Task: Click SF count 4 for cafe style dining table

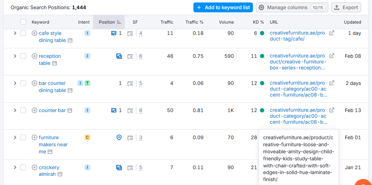Action: pyautogui.click(x=141, y=33)
